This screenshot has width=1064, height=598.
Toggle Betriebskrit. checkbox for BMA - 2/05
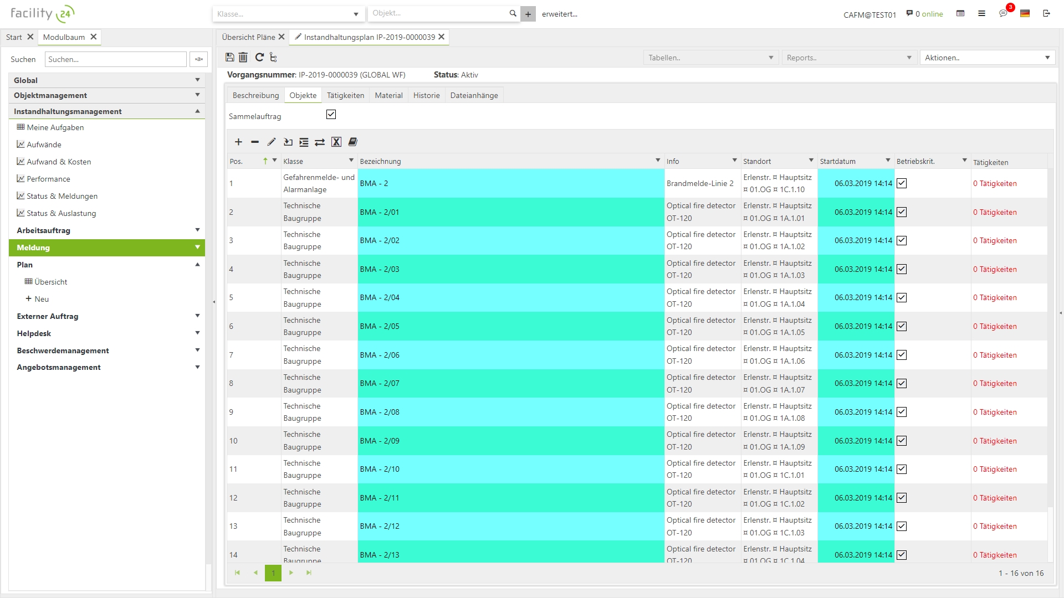902,326
